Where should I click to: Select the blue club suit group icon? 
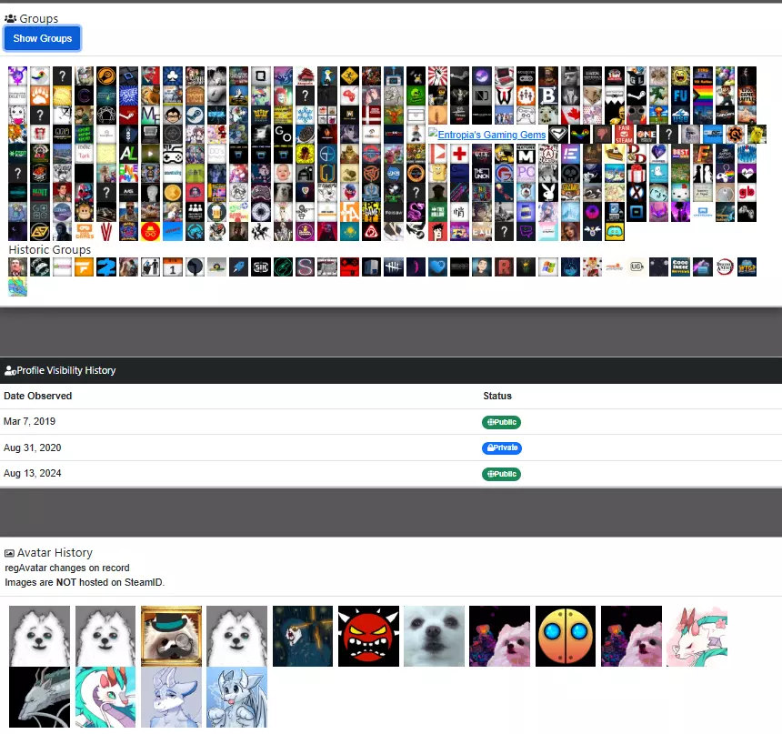click(x=173, y=75)
